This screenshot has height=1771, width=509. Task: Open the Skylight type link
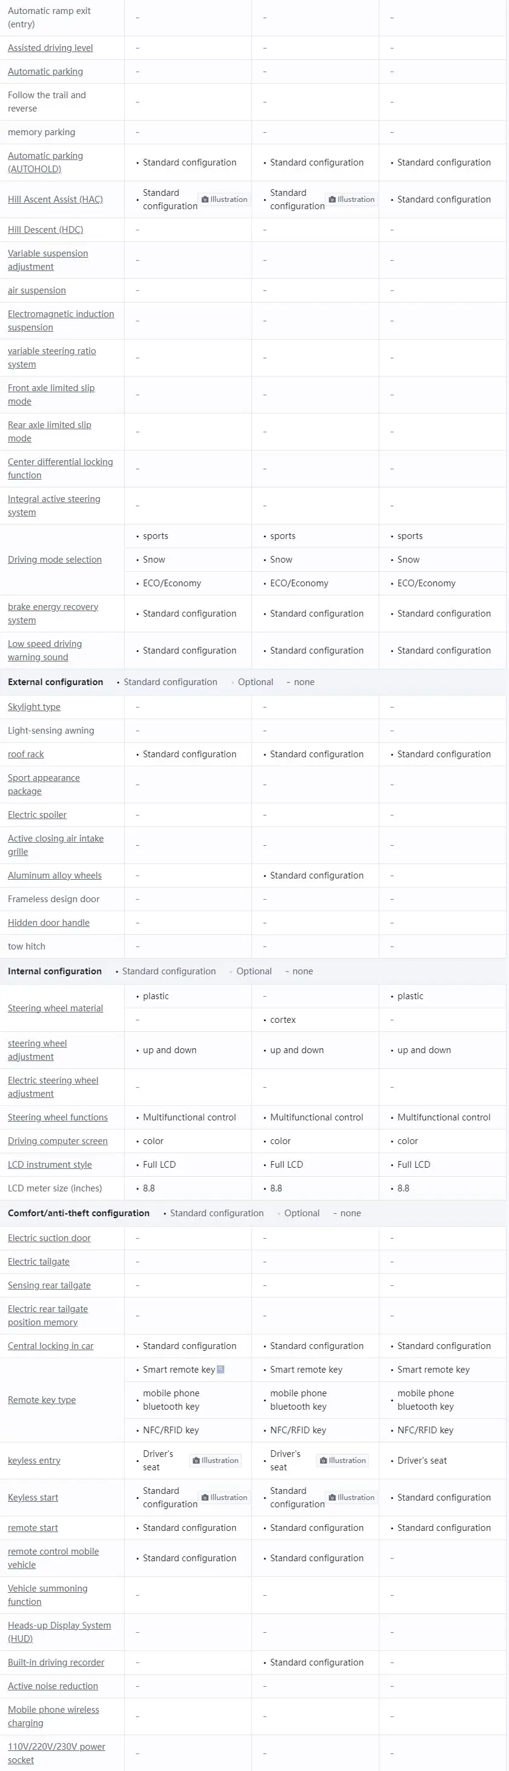click(x=35, y=707)
